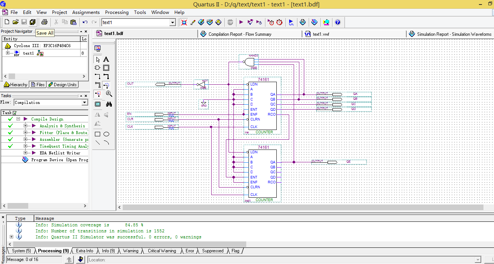Screen dimensions: 494x264
Task: Expand the Analysis & Synthesis task
Action: [x=26, y=126]
